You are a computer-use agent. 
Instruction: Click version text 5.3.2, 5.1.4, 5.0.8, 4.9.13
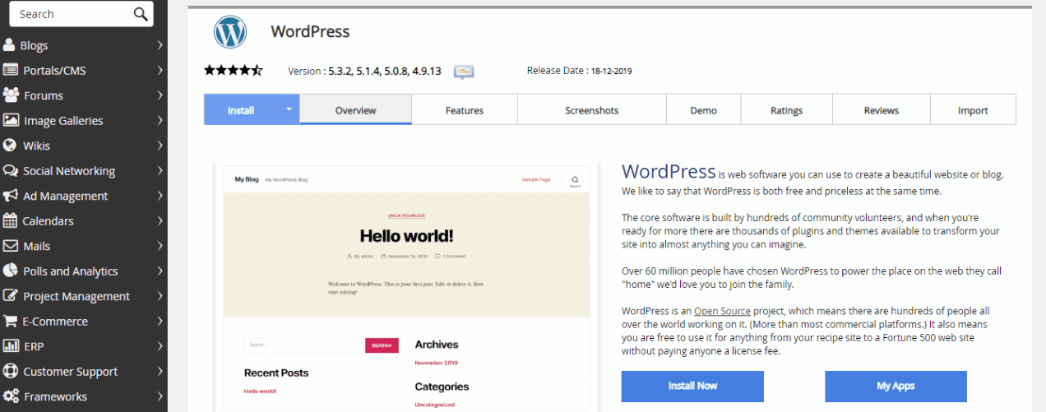pos(385,72)
